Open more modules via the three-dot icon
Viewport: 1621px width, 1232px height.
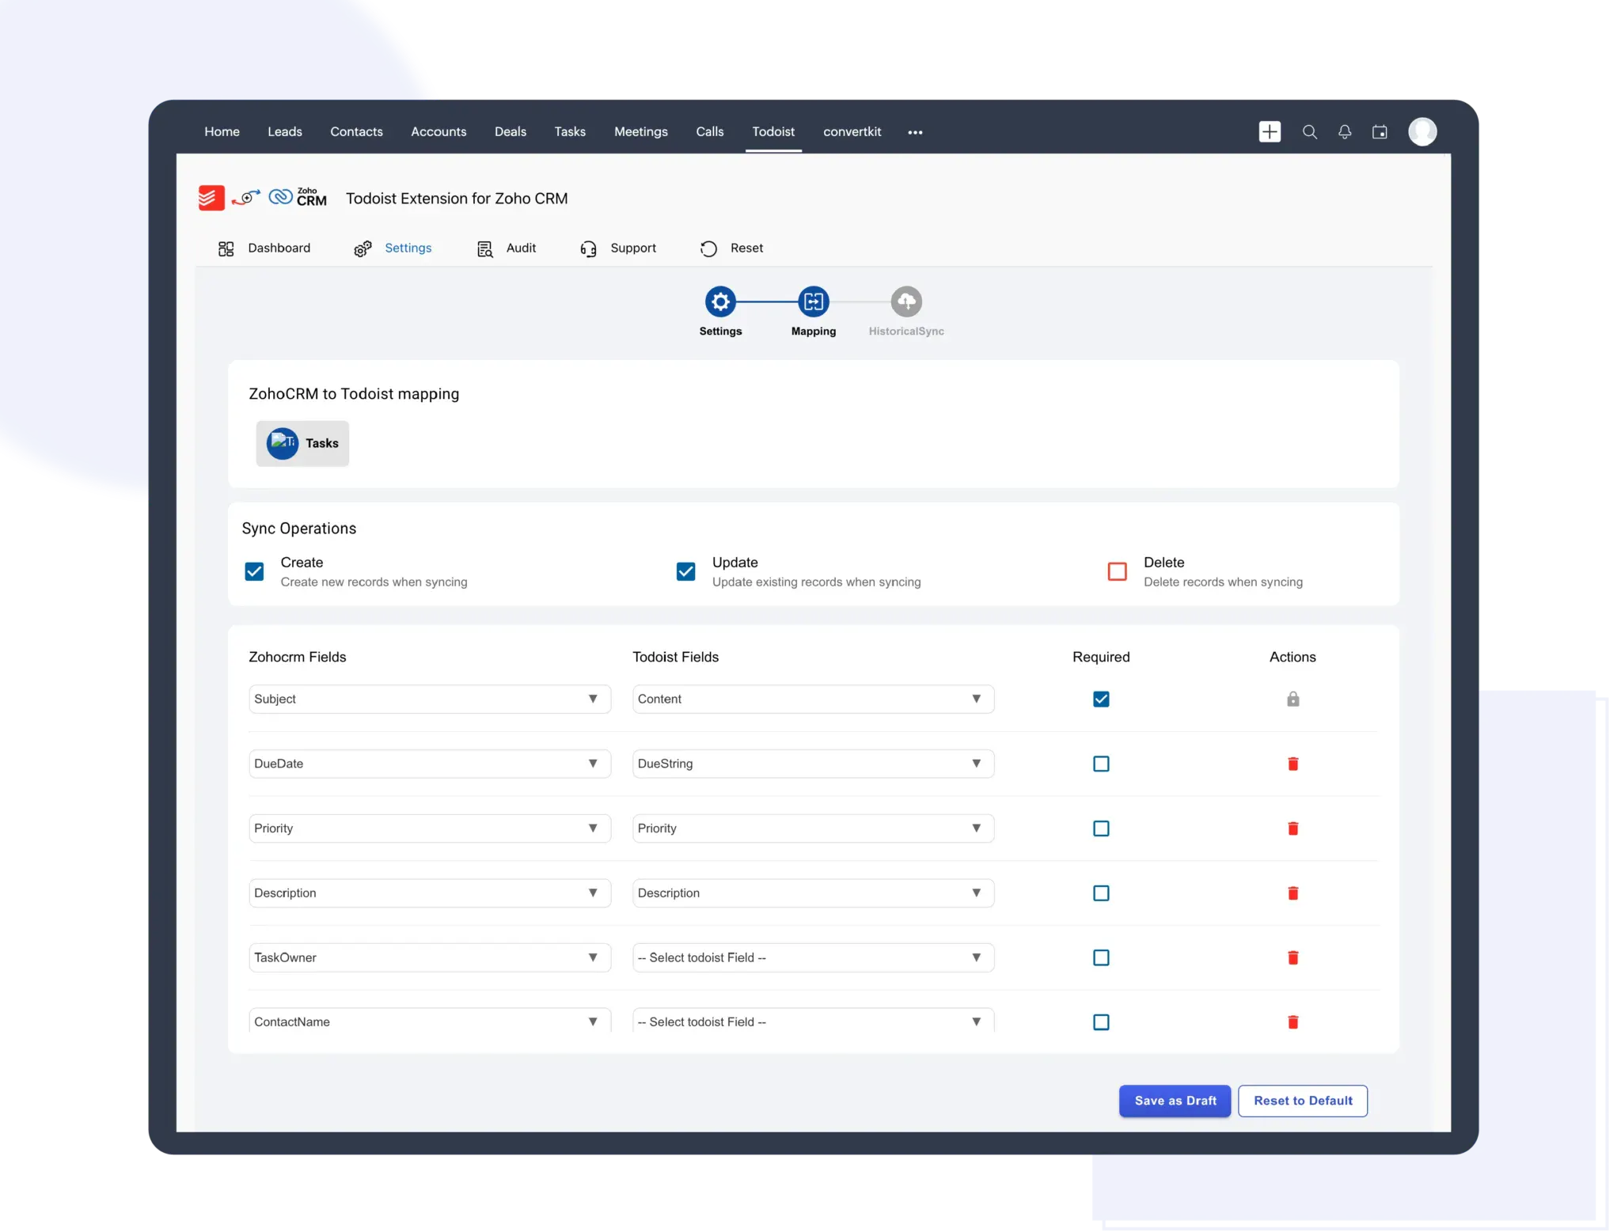(x=915, y=132)
